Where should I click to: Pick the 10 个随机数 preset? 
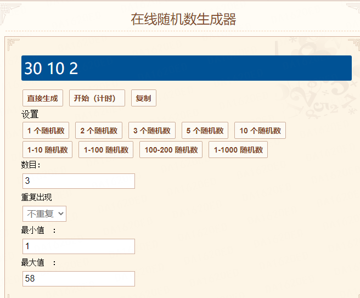(260, 131)
